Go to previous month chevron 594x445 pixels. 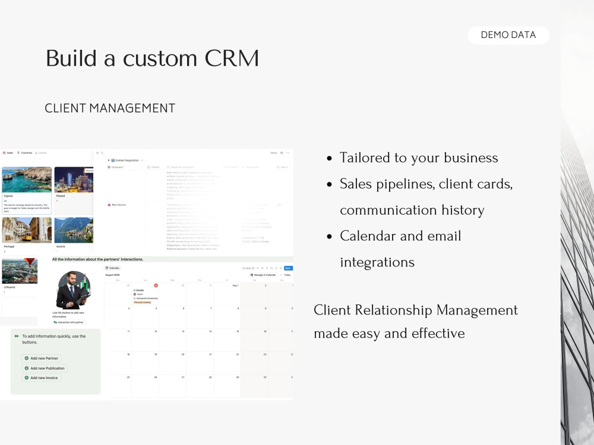click(281, 275)
